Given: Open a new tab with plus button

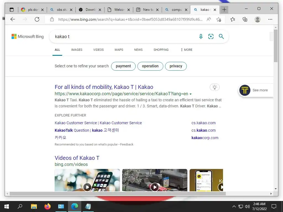Looking at the screenshot, I should 224,10.
